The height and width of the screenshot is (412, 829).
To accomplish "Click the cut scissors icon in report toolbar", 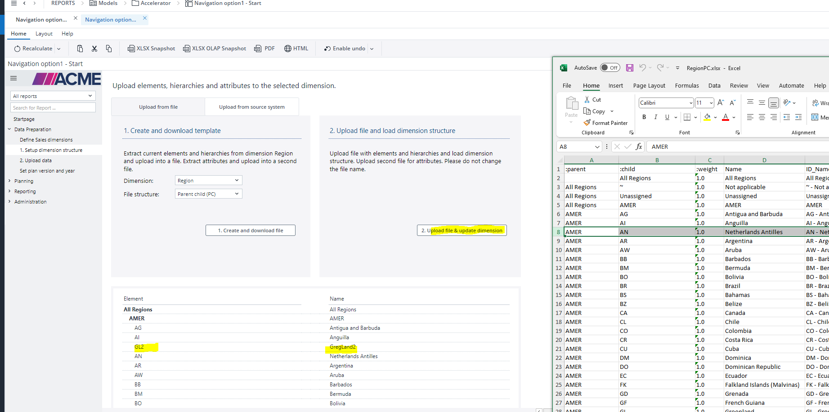I will tap(94, 49).
